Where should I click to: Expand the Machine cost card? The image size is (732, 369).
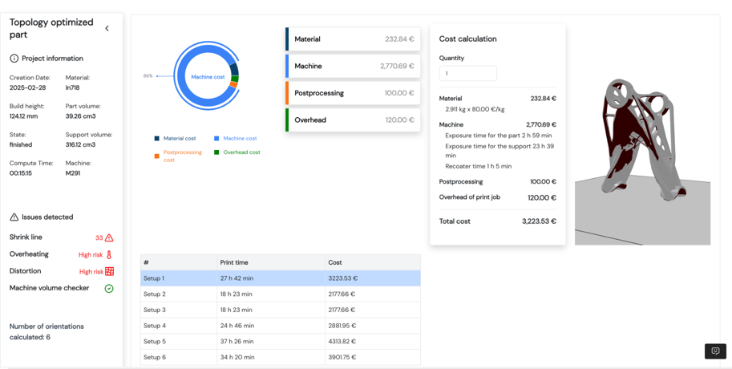(354, 67)
